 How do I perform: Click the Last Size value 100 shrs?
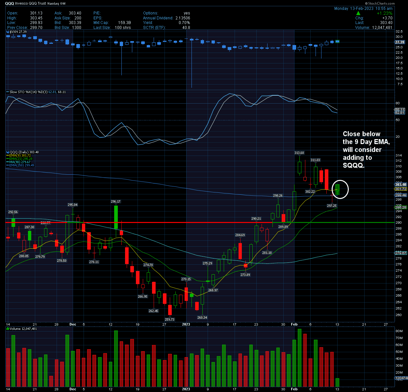click(x=123, y=28)
